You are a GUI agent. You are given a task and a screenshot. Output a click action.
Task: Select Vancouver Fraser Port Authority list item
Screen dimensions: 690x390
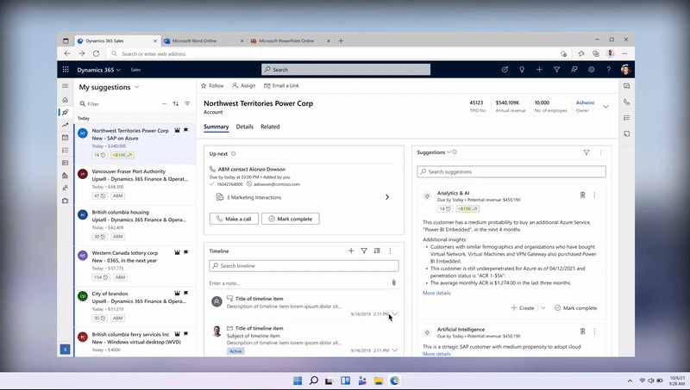(135, 185)
